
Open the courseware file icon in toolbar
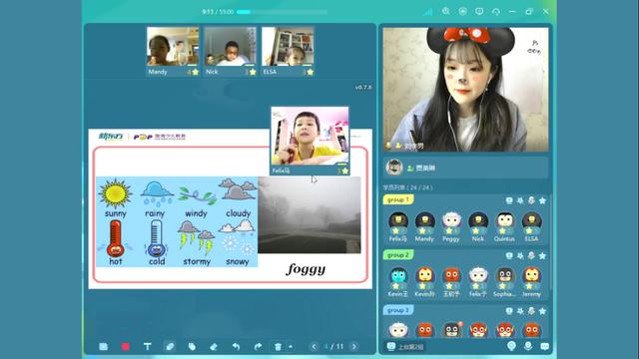click(104, 346)
